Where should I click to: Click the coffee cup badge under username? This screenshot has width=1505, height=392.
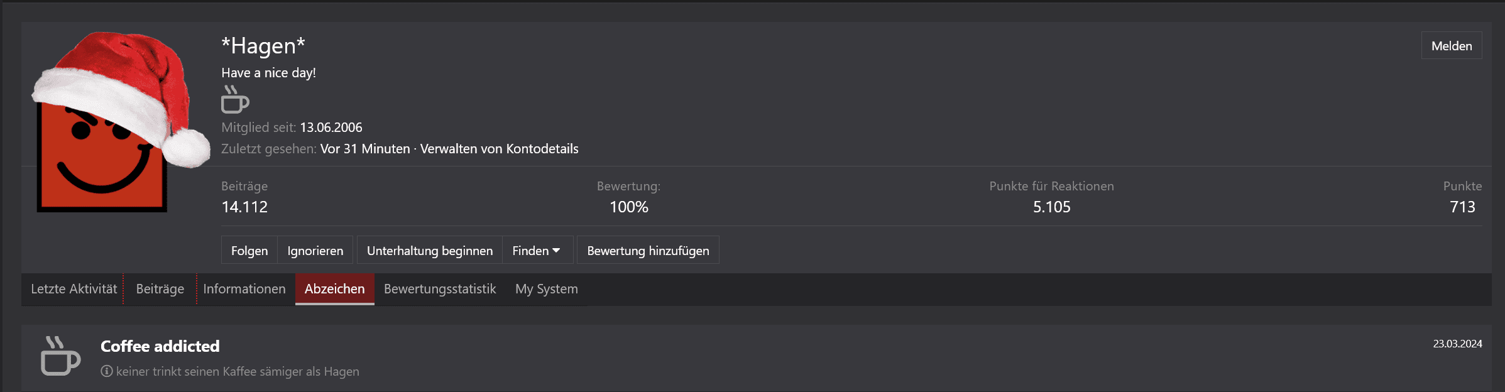(x=235, y=99)
